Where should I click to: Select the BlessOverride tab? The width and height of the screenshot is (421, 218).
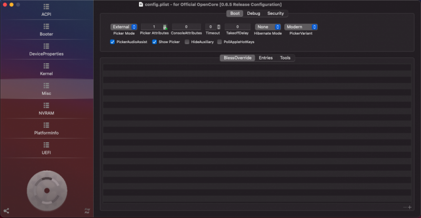tap(237, 58)
